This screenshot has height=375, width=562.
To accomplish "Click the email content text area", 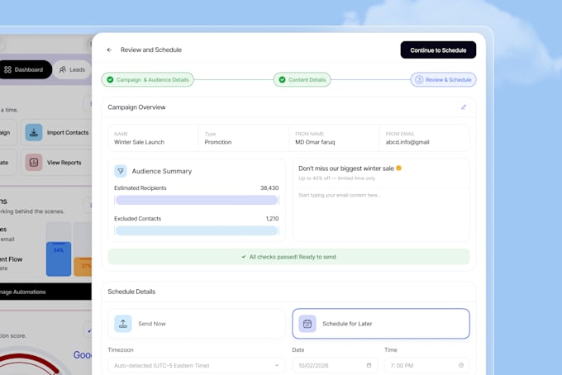I will [x=381, y=214].
